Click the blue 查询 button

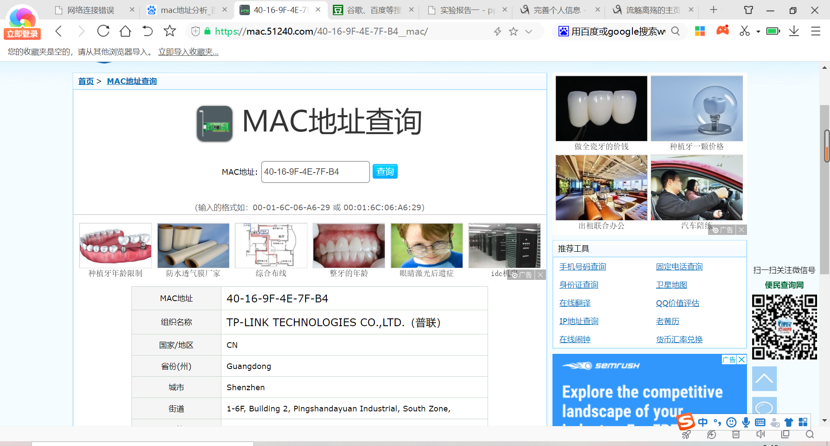pyautogui.click(x=385, y=172)
